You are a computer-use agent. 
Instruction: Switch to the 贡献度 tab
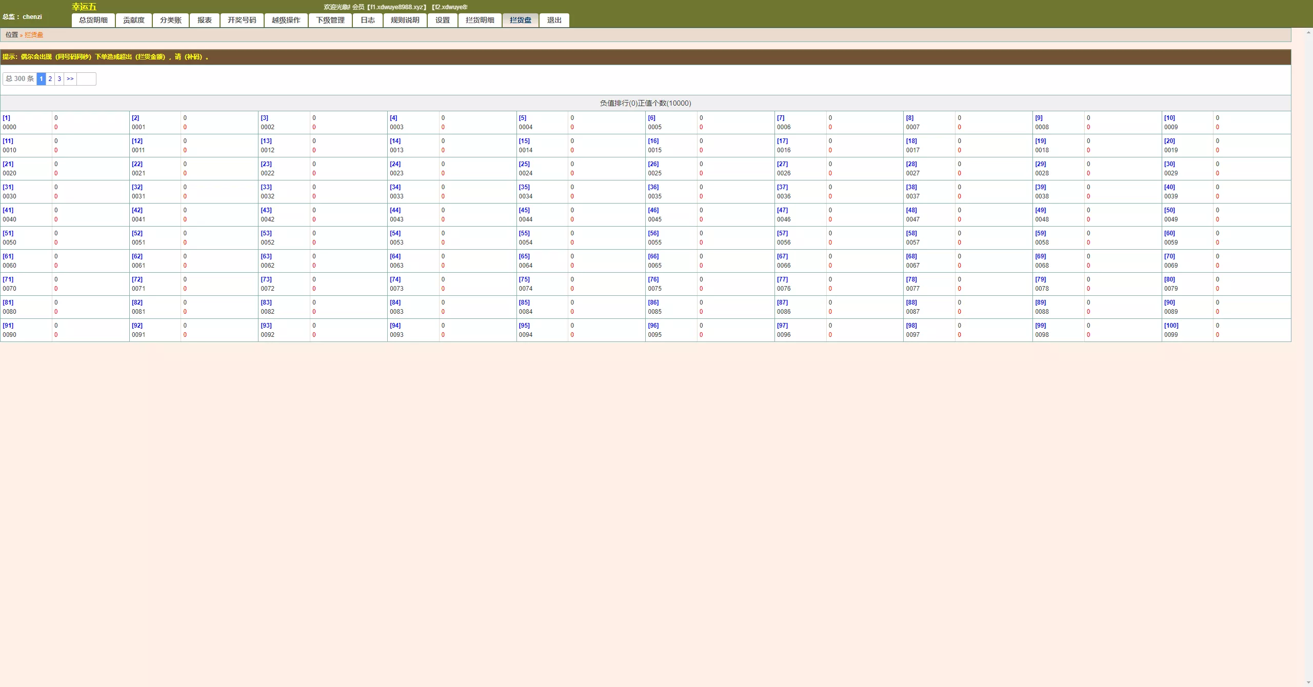tap(133, 20)
